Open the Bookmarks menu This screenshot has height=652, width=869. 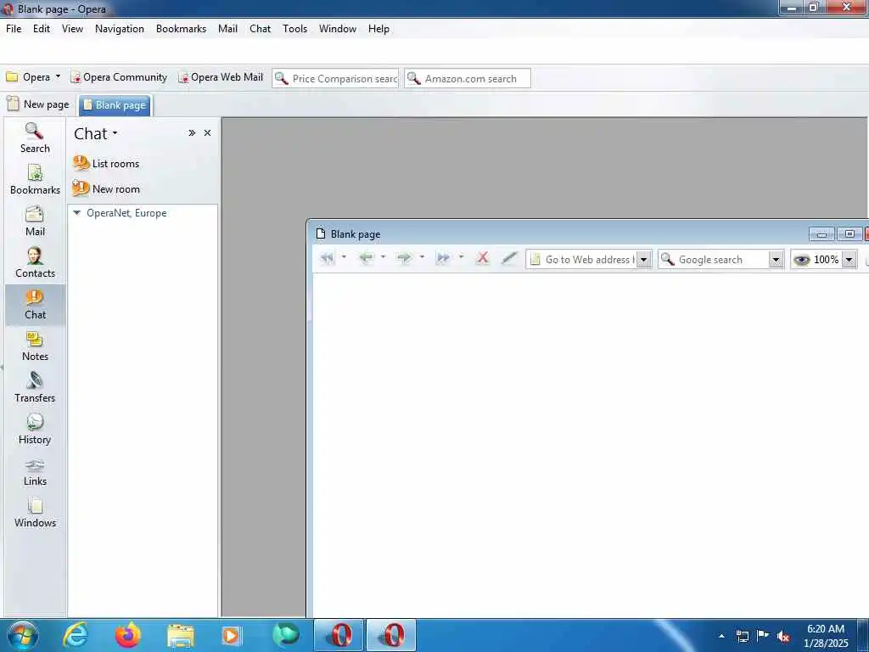tap(182, 29)
